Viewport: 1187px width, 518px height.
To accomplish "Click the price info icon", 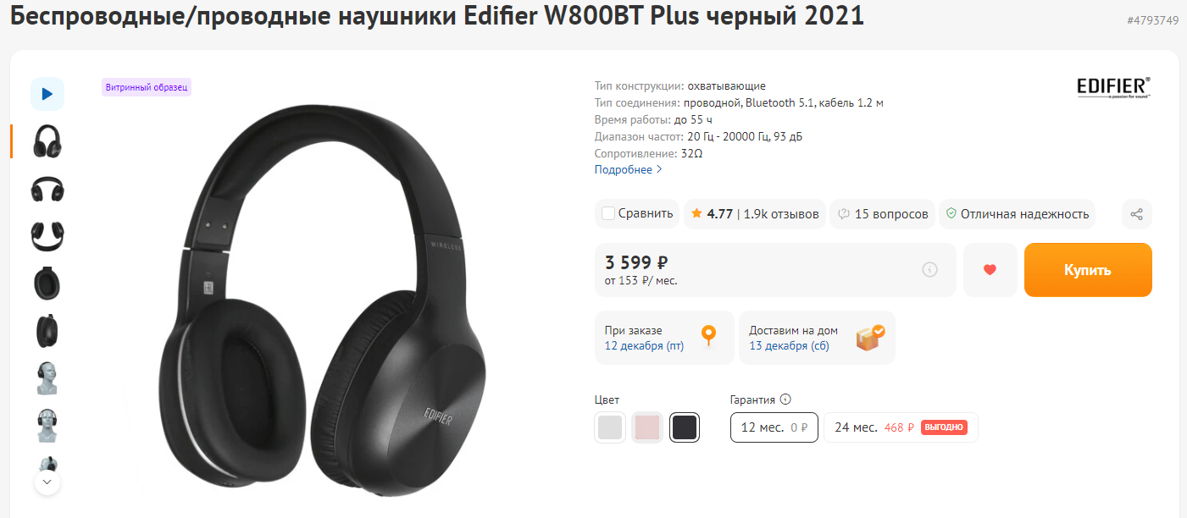I will coord(929,270).
